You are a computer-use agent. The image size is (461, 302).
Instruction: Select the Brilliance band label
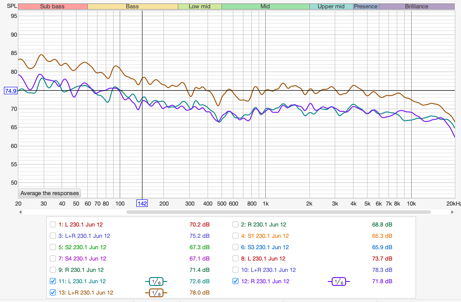[x=416, y=7]
